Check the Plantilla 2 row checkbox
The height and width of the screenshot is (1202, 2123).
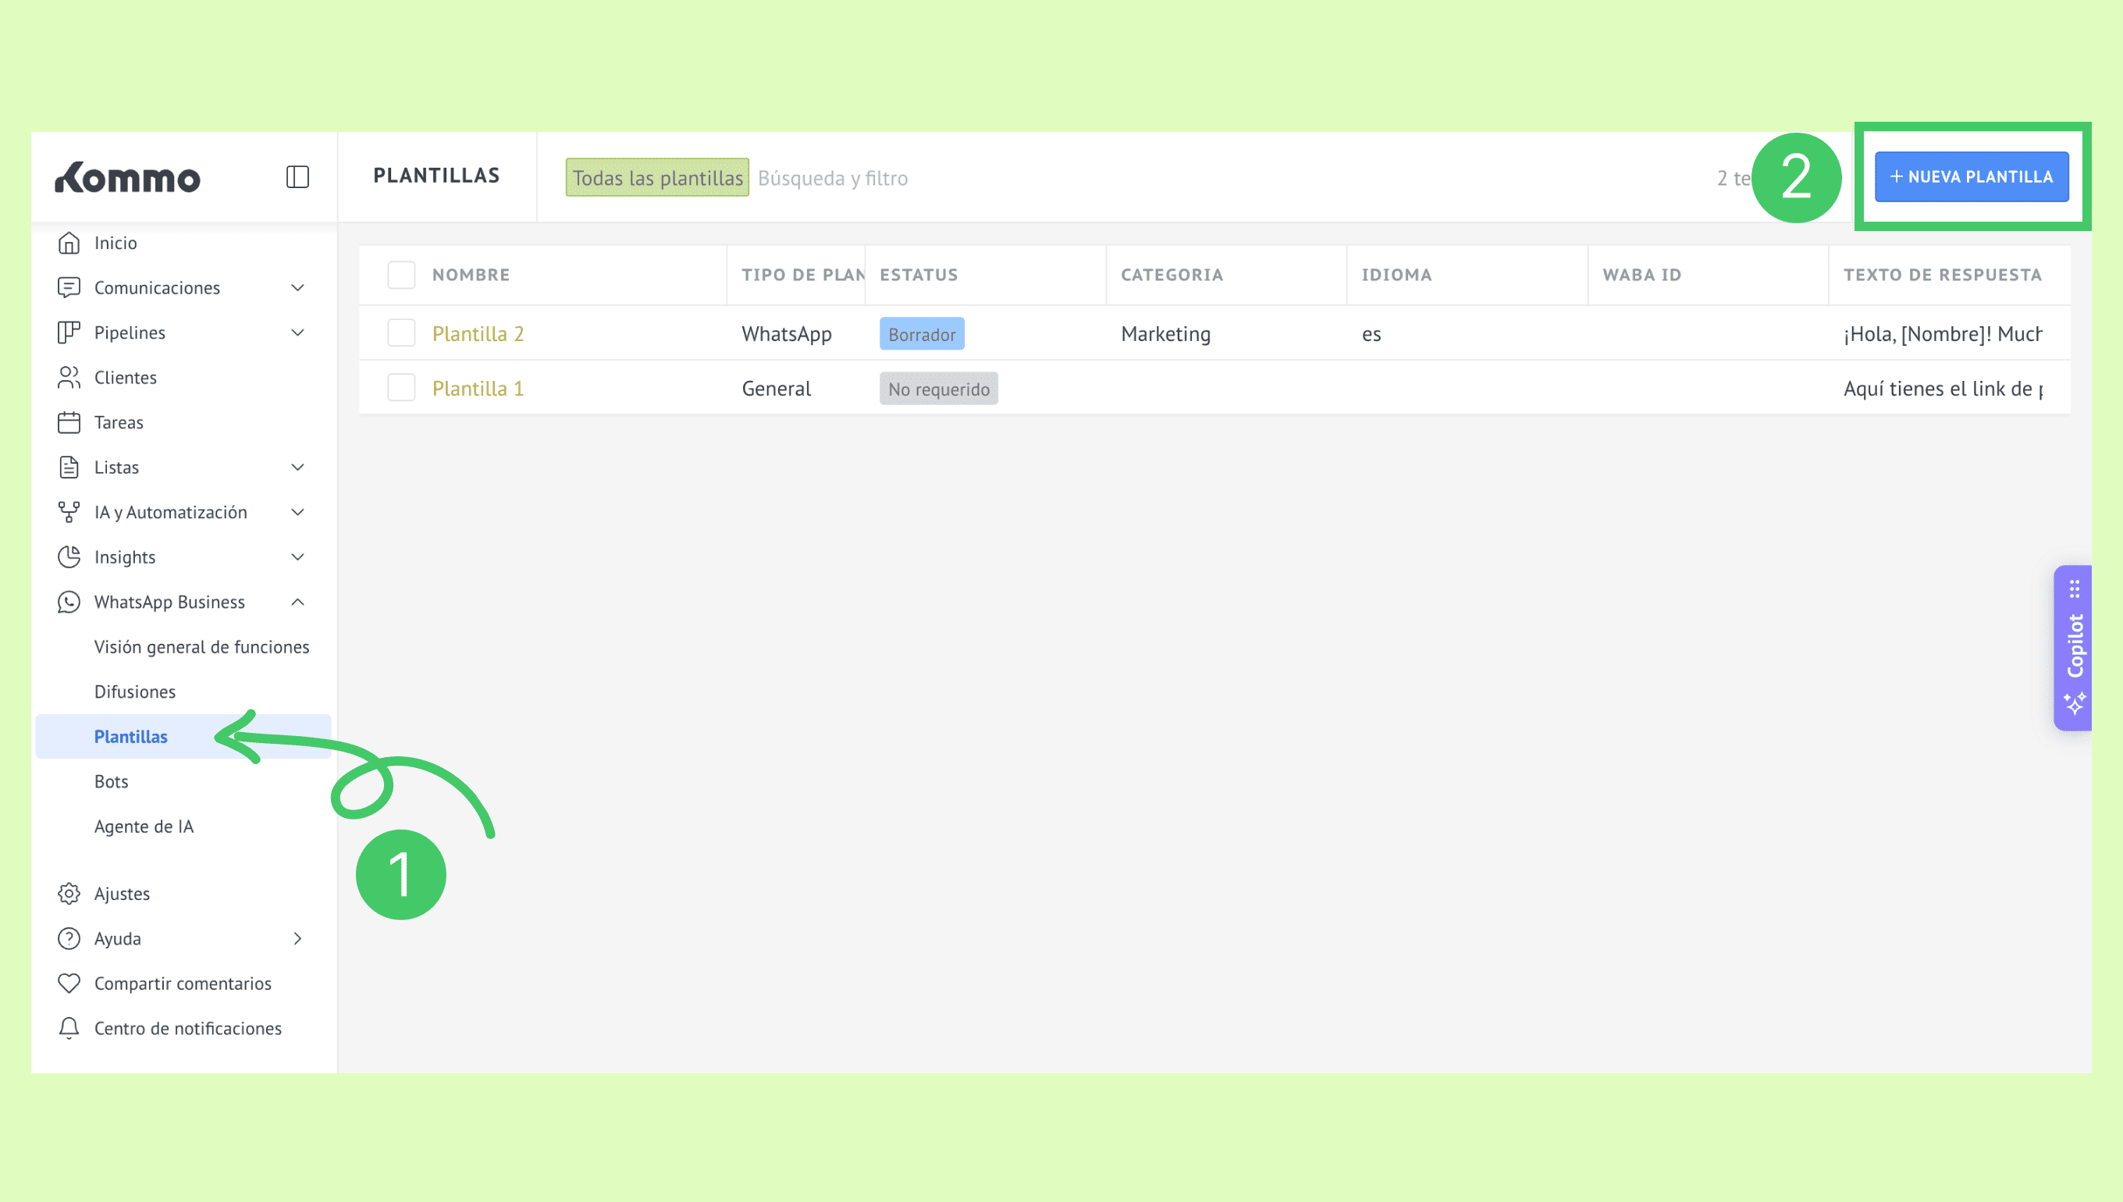tap(401, 333)
